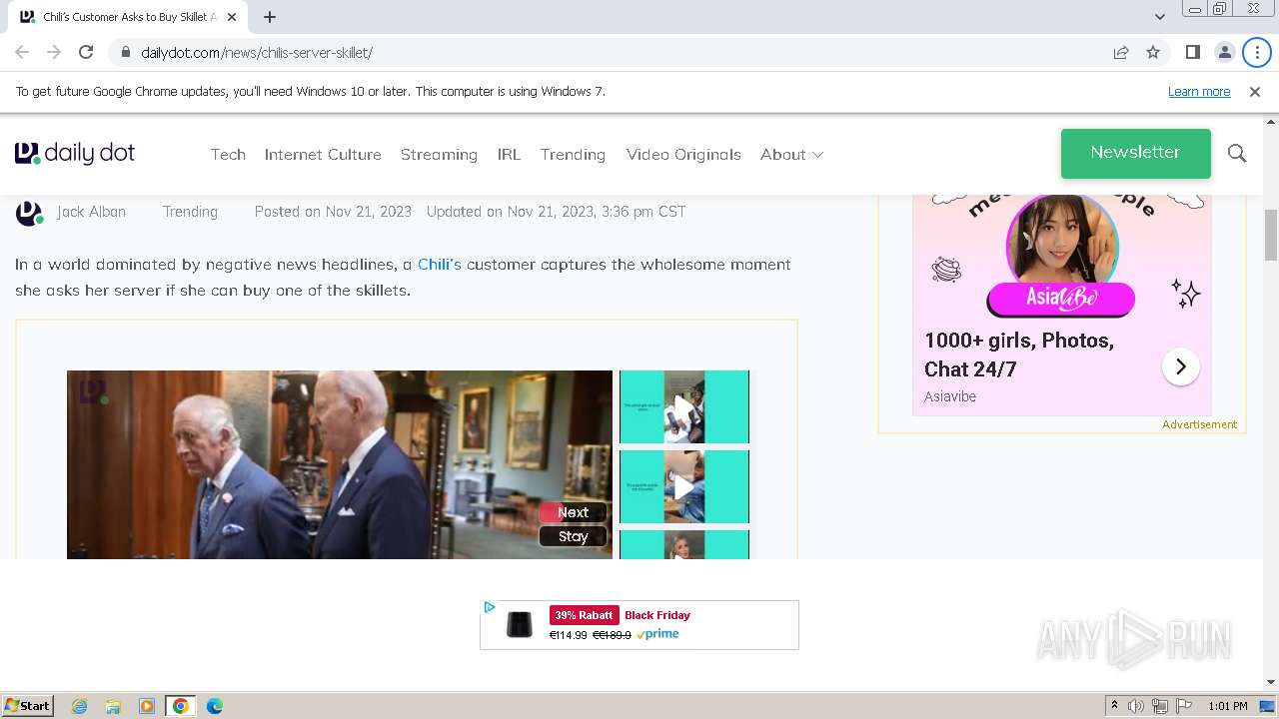This screenshot has width=1279, height=719.
Task: Open Windows Media Player from taskbar
Action: pyautogui.click(x=147, y=706)
